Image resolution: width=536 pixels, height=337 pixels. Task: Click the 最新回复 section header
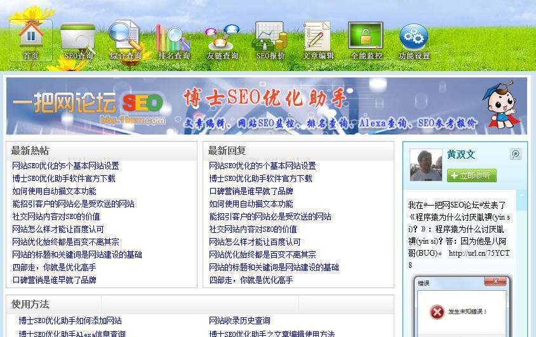click(298, 151)
